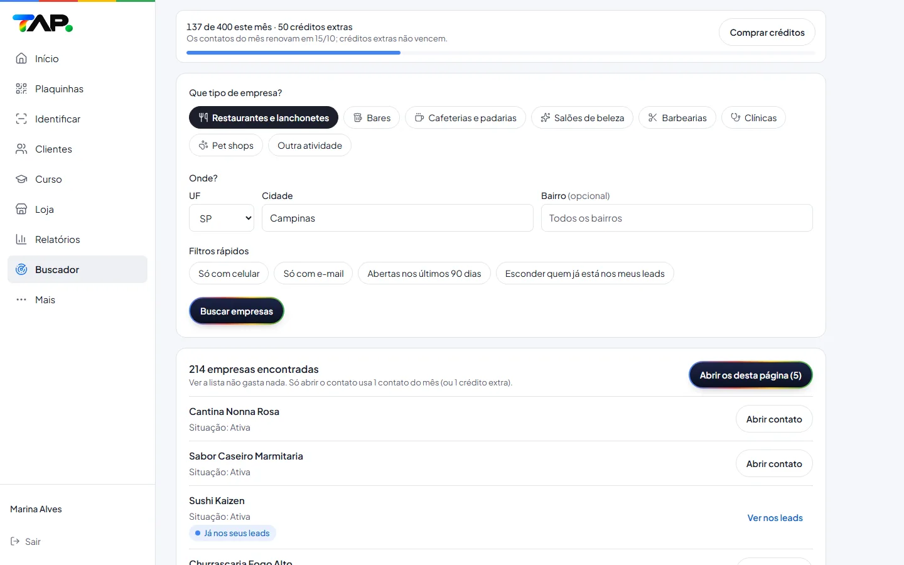The width and height of the screenshot is (904, 565).
Task: Click the Cantina Nonna Rosa company name
Action: [x=234, y=411]
